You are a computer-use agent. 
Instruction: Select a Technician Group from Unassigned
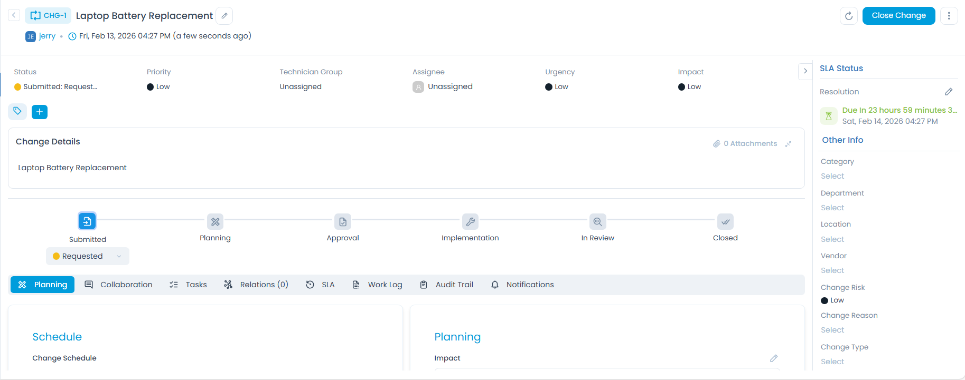point(301,86)
